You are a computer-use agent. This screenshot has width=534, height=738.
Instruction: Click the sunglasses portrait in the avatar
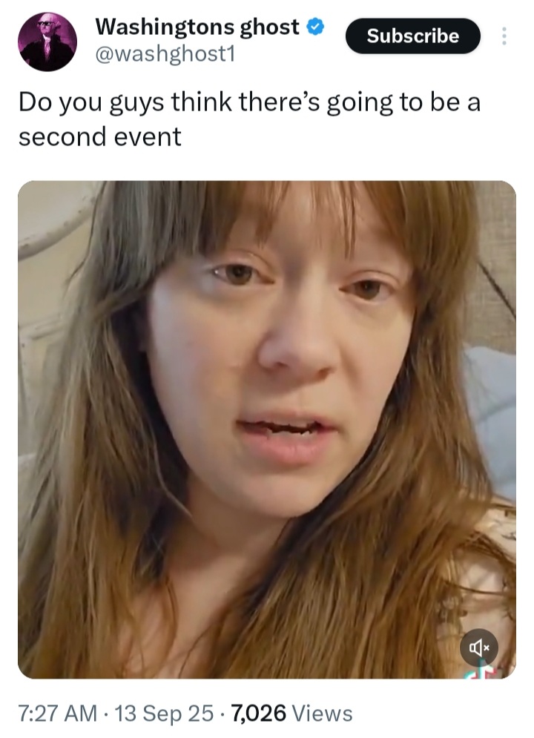pyautogui.click(x=47, y=42)
